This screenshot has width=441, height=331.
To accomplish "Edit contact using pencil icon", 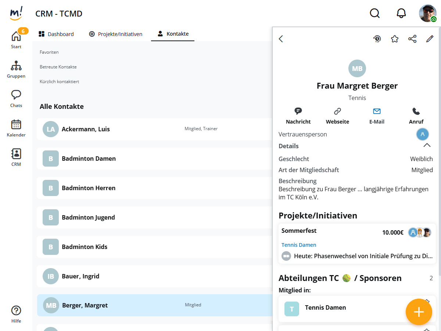I will click(430, 39).
